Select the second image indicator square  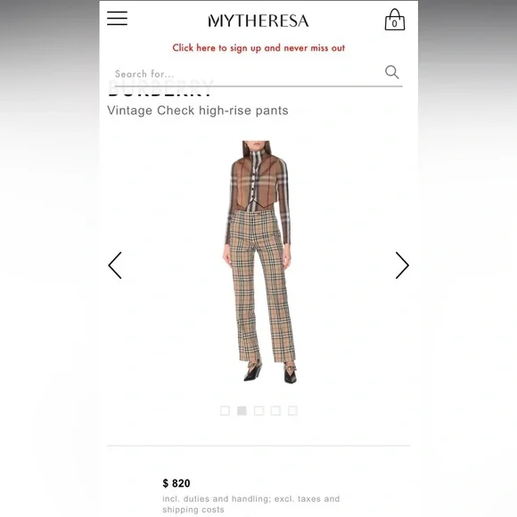pos(242,411)
